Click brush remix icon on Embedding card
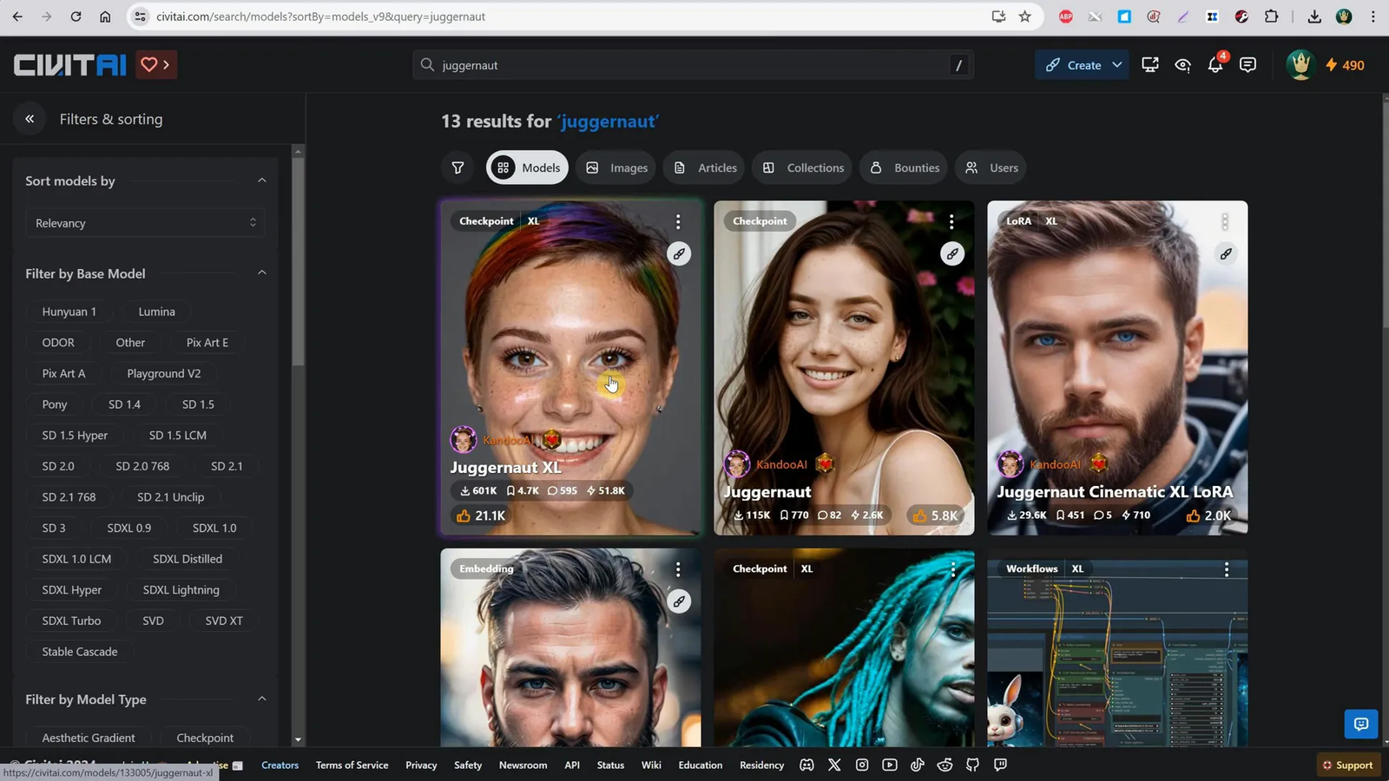The height and width of the screenshot is (781, 1389). [x=679, y=601]
